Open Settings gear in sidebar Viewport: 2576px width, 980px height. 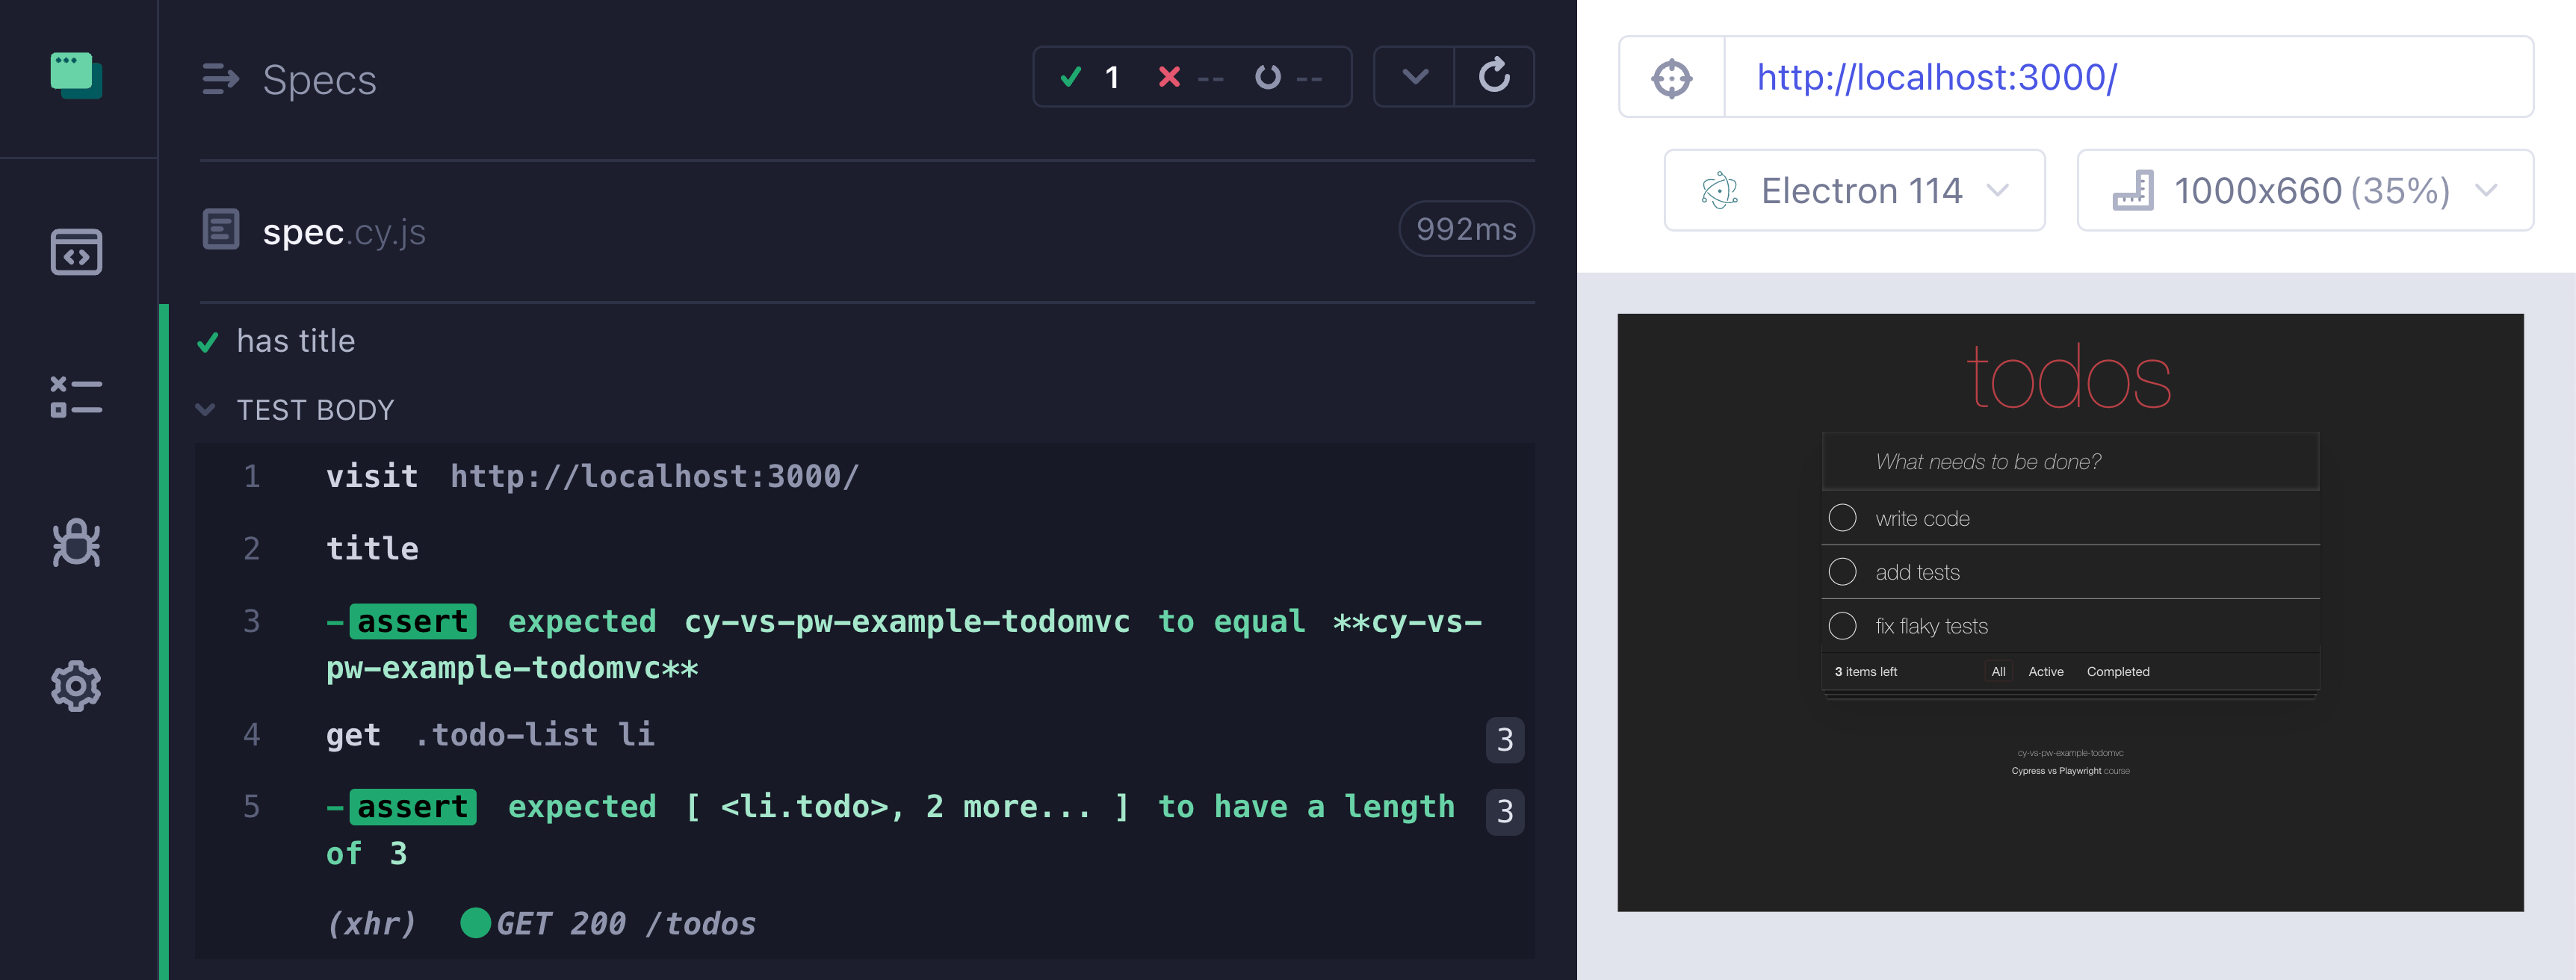pos(77,686)
